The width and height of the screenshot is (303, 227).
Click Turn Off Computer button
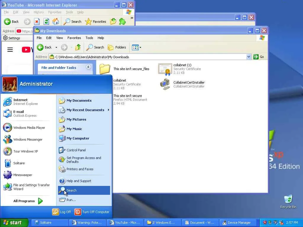[x=92, y=212]
